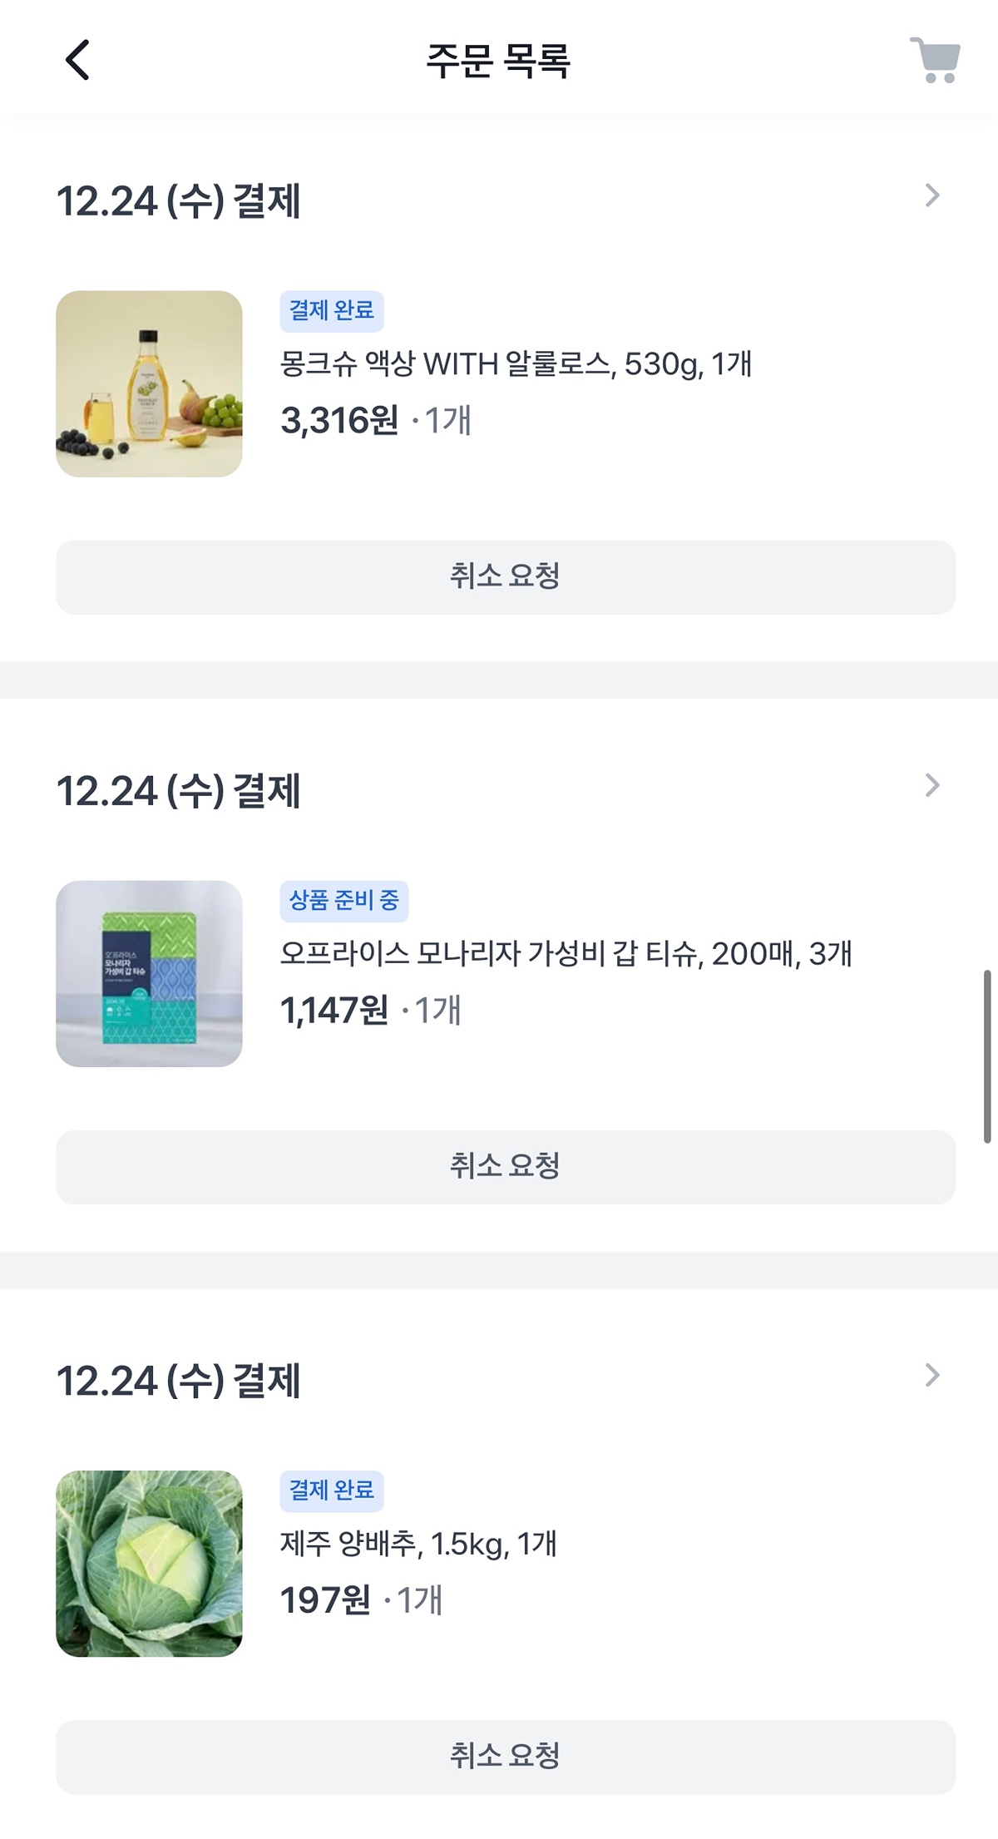Open the green tissue box product image
The image size is (998, 1839).
pos(149,973)
